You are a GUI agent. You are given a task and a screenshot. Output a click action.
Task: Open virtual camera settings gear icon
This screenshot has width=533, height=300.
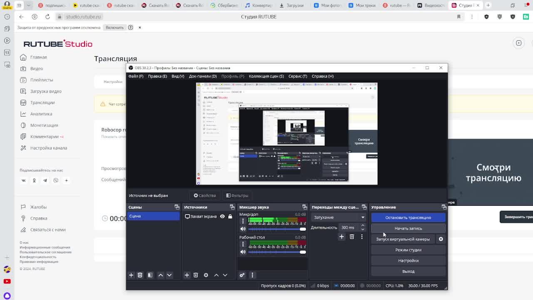point(441,239)
